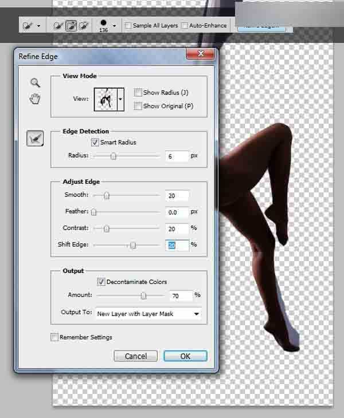
Task: Choose the Add to Selection mode
Action: (x=71, y=26)
